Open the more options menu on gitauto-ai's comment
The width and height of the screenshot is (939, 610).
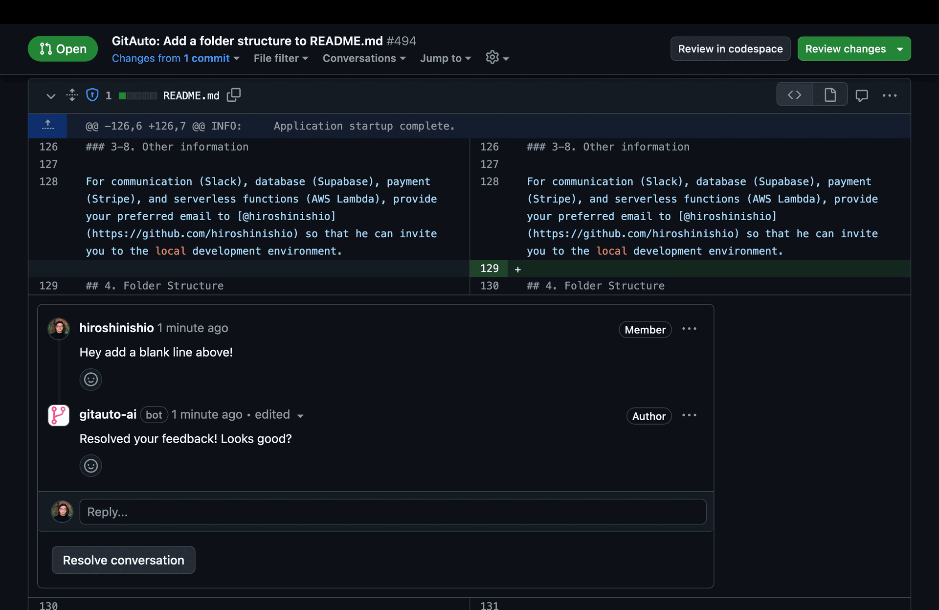pos(689,415)
